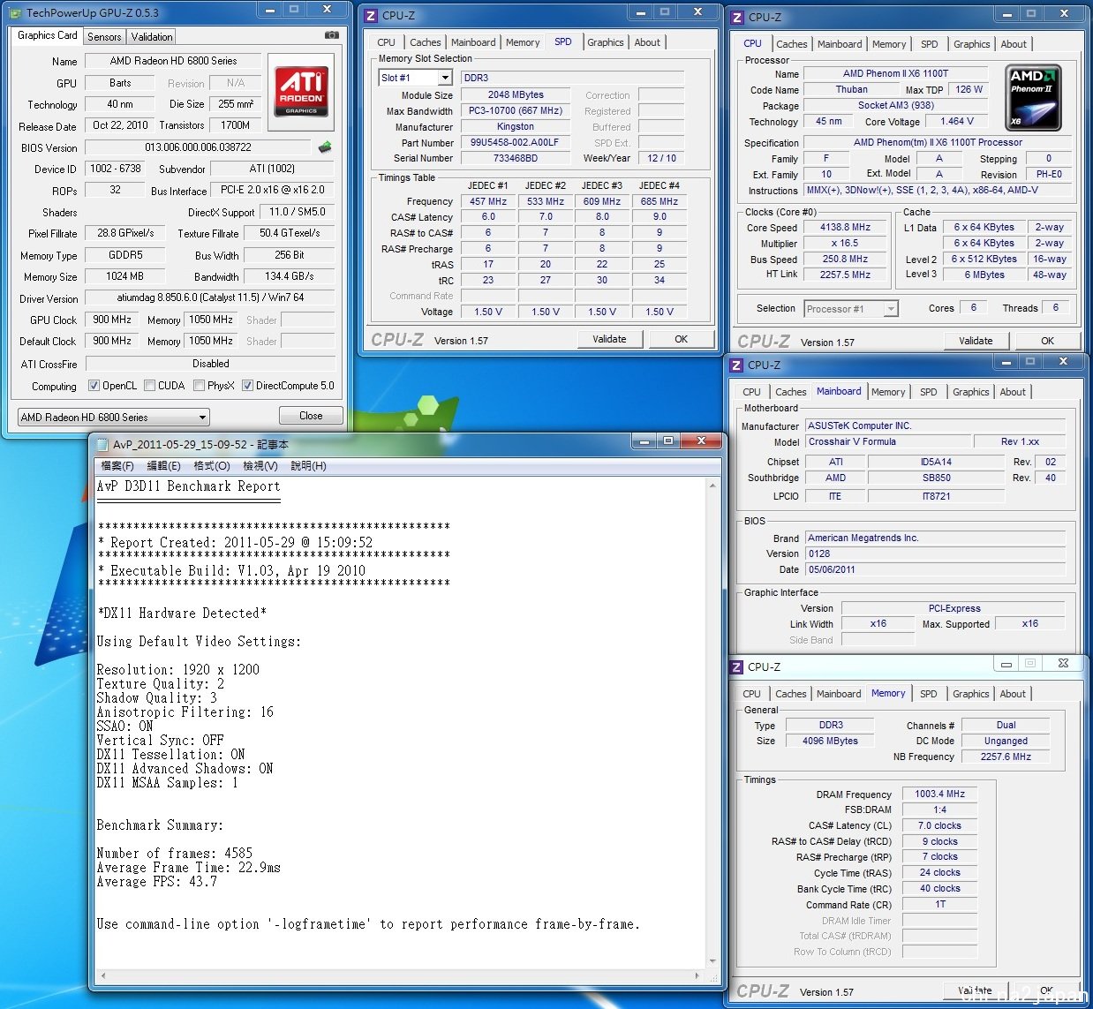
Task: Click the NB Frequency value 2257.6 MHz
Action: [1006, 757]
